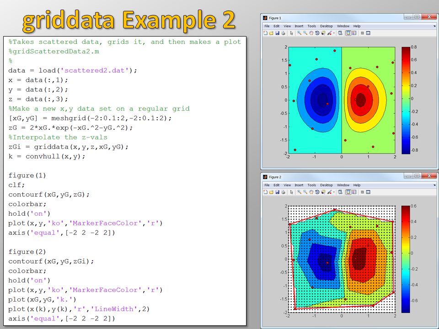Click Print icon in Figure 2 toolbar
The image size is (439, 329).
tap(283, 192)
